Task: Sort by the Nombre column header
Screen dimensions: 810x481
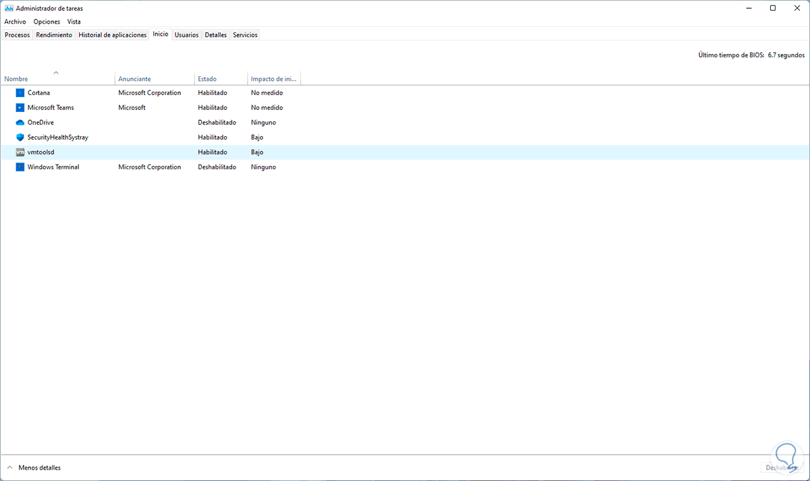Action: click(57, 78)
